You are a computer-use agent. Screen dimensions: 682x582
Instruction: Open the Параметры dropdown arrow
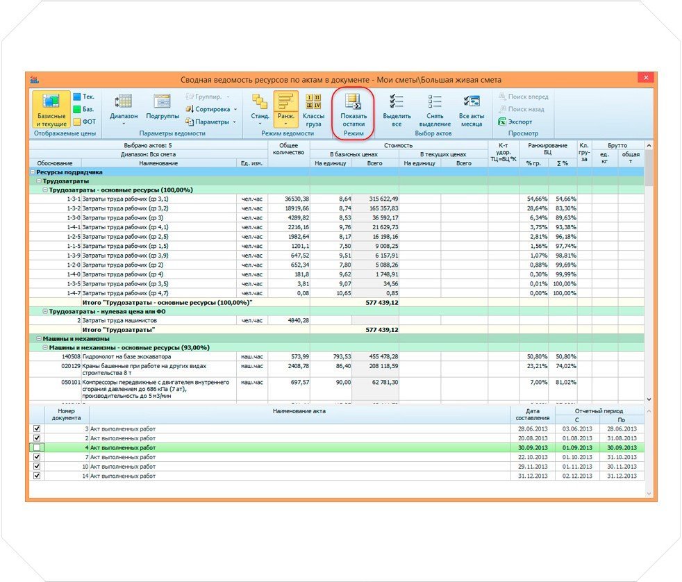pyautogui.click(x=235, y=122)
